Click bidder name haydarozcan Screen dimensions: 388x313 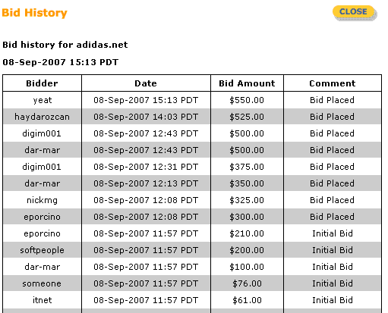(x=42, y=117)
